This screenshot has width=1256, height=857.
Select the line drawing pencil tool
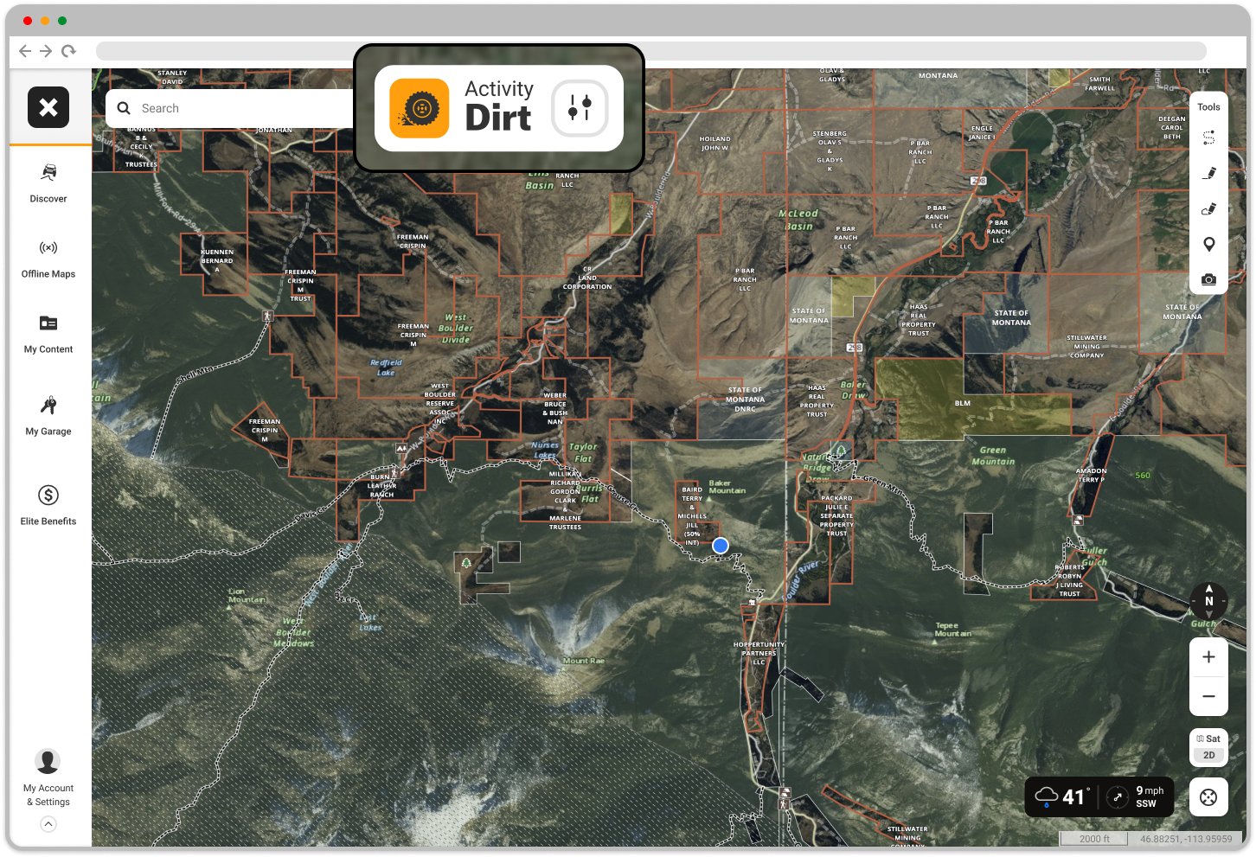[x=1208, y=173]
